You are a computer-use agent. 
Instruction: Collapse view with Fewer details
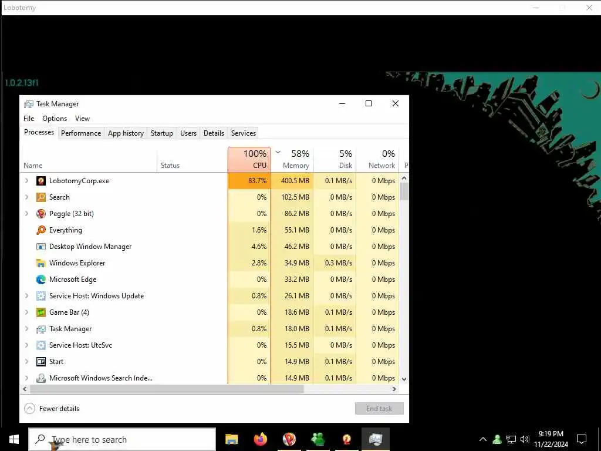pos(52,409)
